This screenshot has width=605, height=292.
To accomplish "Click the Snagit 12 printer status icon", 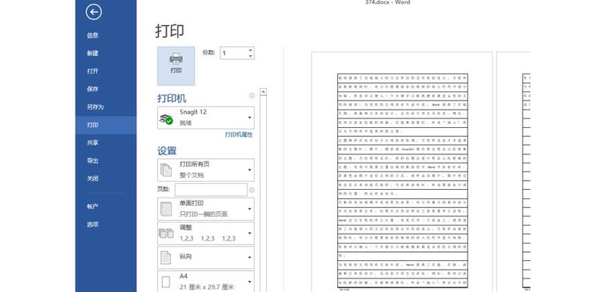I will point(166,119).
